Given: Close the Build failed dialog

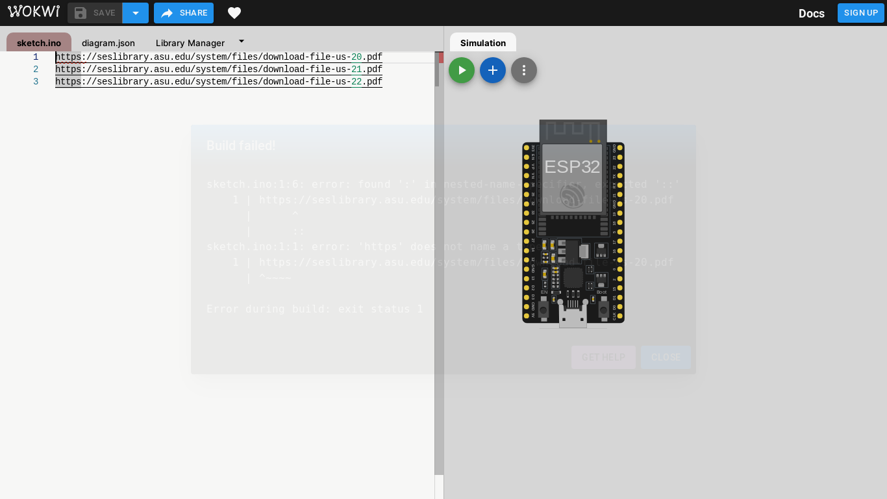Looking at the screenshot, I should coord(666,357).
